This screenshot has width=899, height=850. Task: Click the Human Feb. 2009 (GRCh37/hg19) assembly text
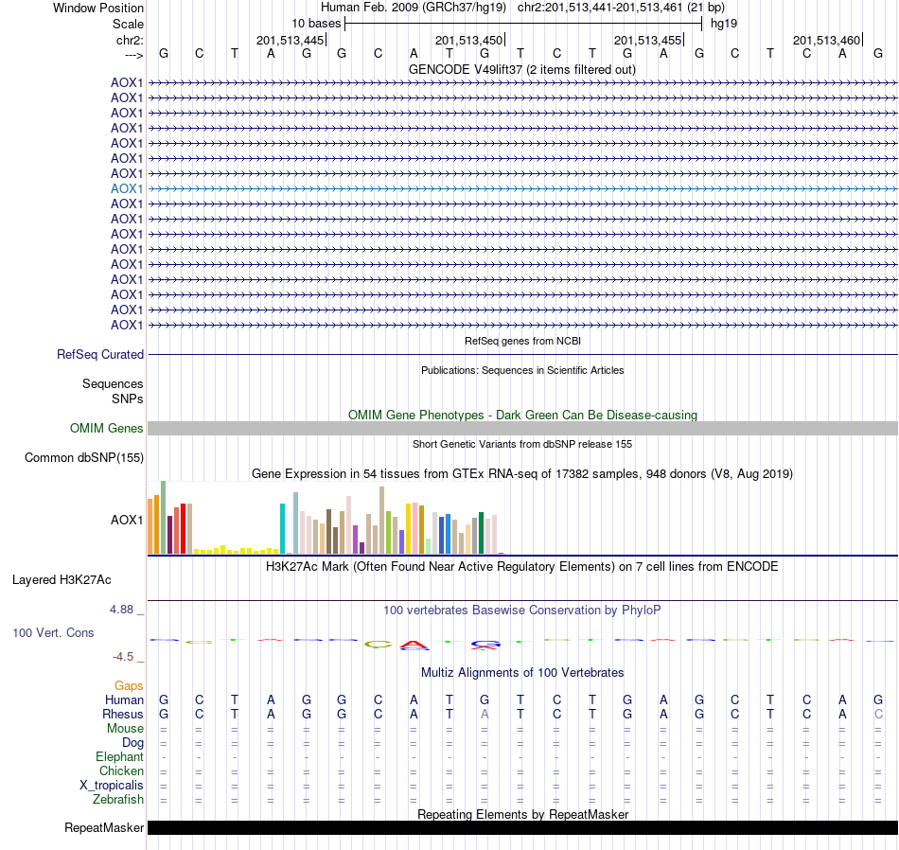coord(414,8)
